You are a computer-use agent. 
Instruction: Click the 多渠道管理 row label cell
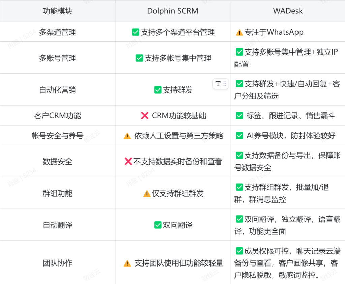58,32
